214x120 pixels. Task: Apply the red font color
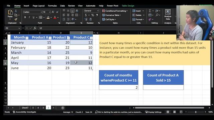[x=55, y=17]
